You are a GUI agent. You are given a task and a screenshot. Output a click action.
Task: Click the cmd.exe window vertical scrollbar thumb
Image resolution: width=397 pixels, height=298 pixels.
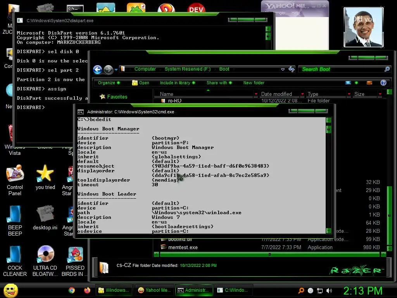pyautogui.click(x=328, y=130)
